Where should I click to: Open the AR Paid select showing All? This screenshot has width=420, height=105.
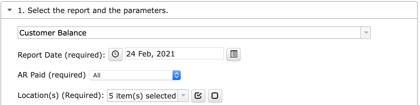pos(135,75)
